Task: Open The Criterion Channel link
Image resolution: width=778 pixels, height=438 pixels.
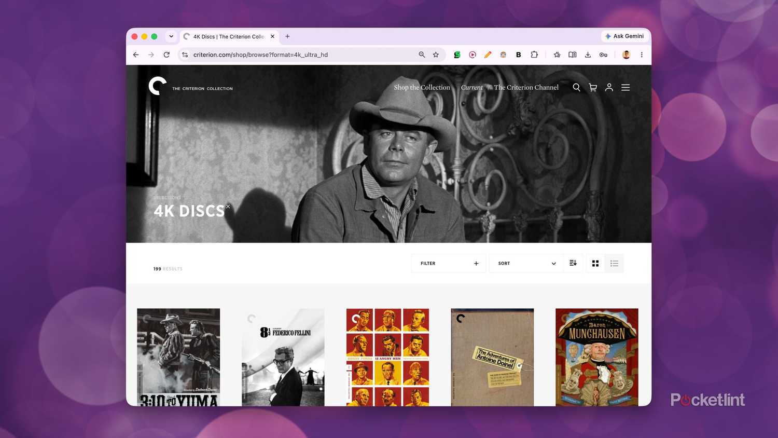Action: pyautogui.click(x=526, y=88)
